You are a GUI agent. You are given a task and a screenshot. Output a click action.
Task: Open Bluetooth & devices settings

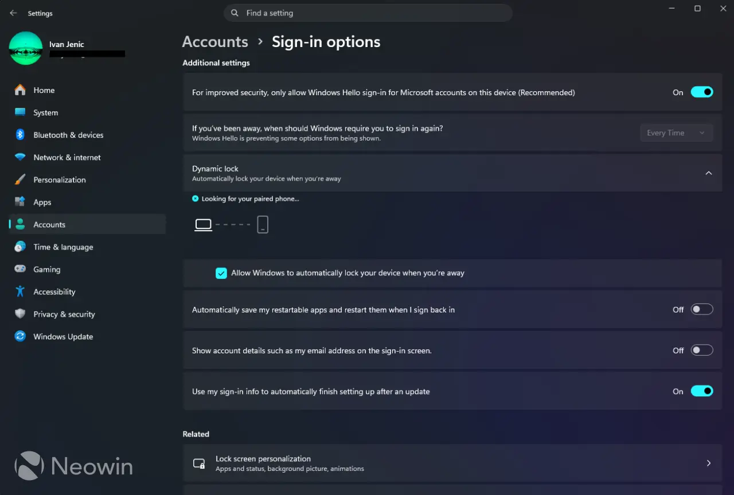87,135
